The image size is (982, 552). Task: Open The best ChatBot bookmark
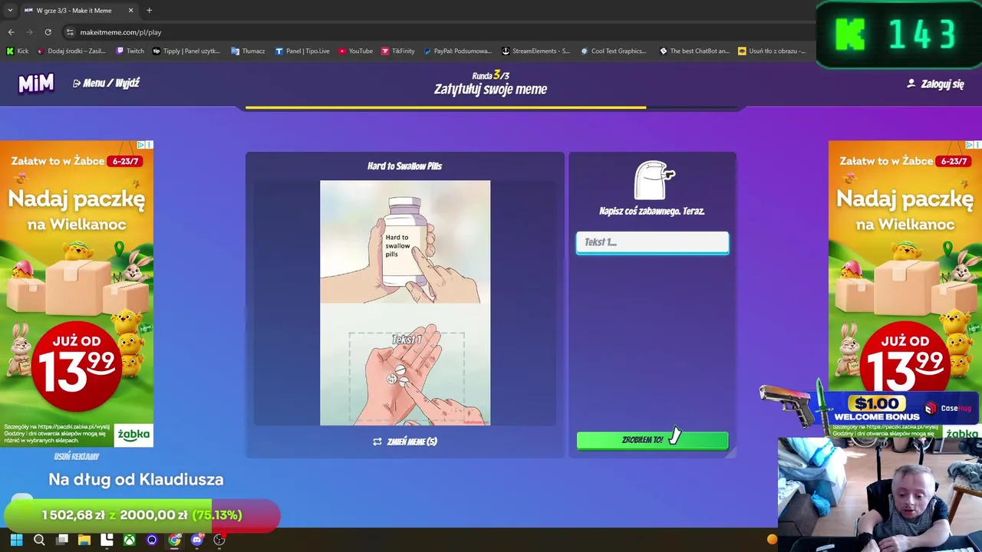[694, 51]
